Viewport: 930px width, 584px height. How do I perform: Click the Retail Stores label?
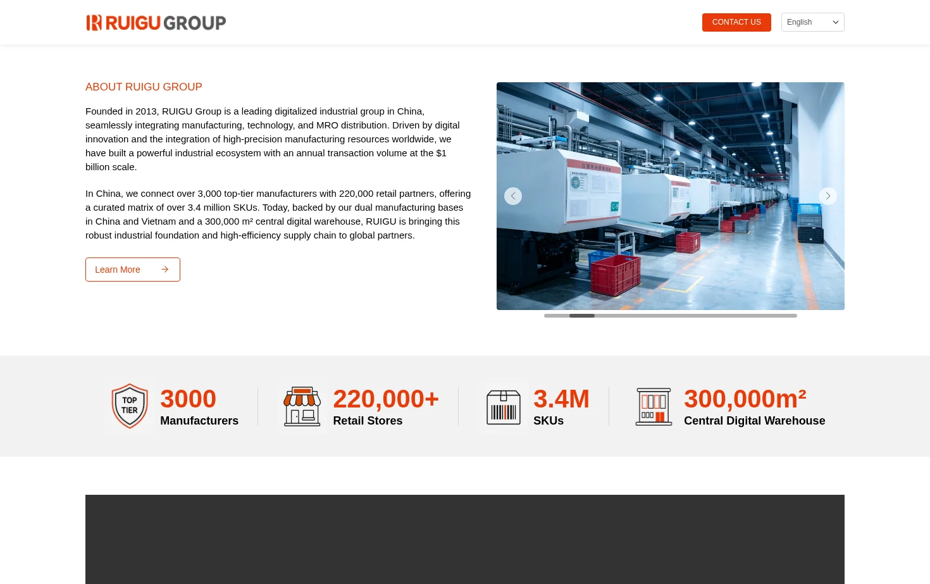368,421
